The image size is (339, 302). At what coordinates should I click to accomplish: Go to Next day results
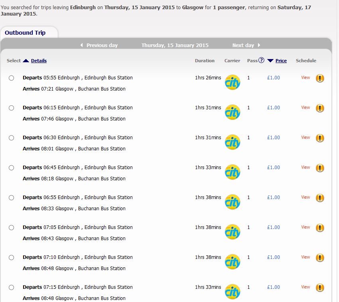coord(243,45)
